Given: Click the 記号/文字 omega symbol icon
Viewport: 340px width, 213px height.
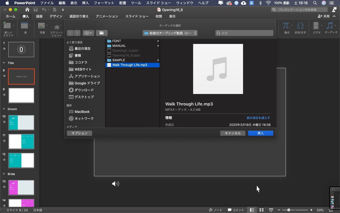Looking at the screenshot, I should click(300, 26).
